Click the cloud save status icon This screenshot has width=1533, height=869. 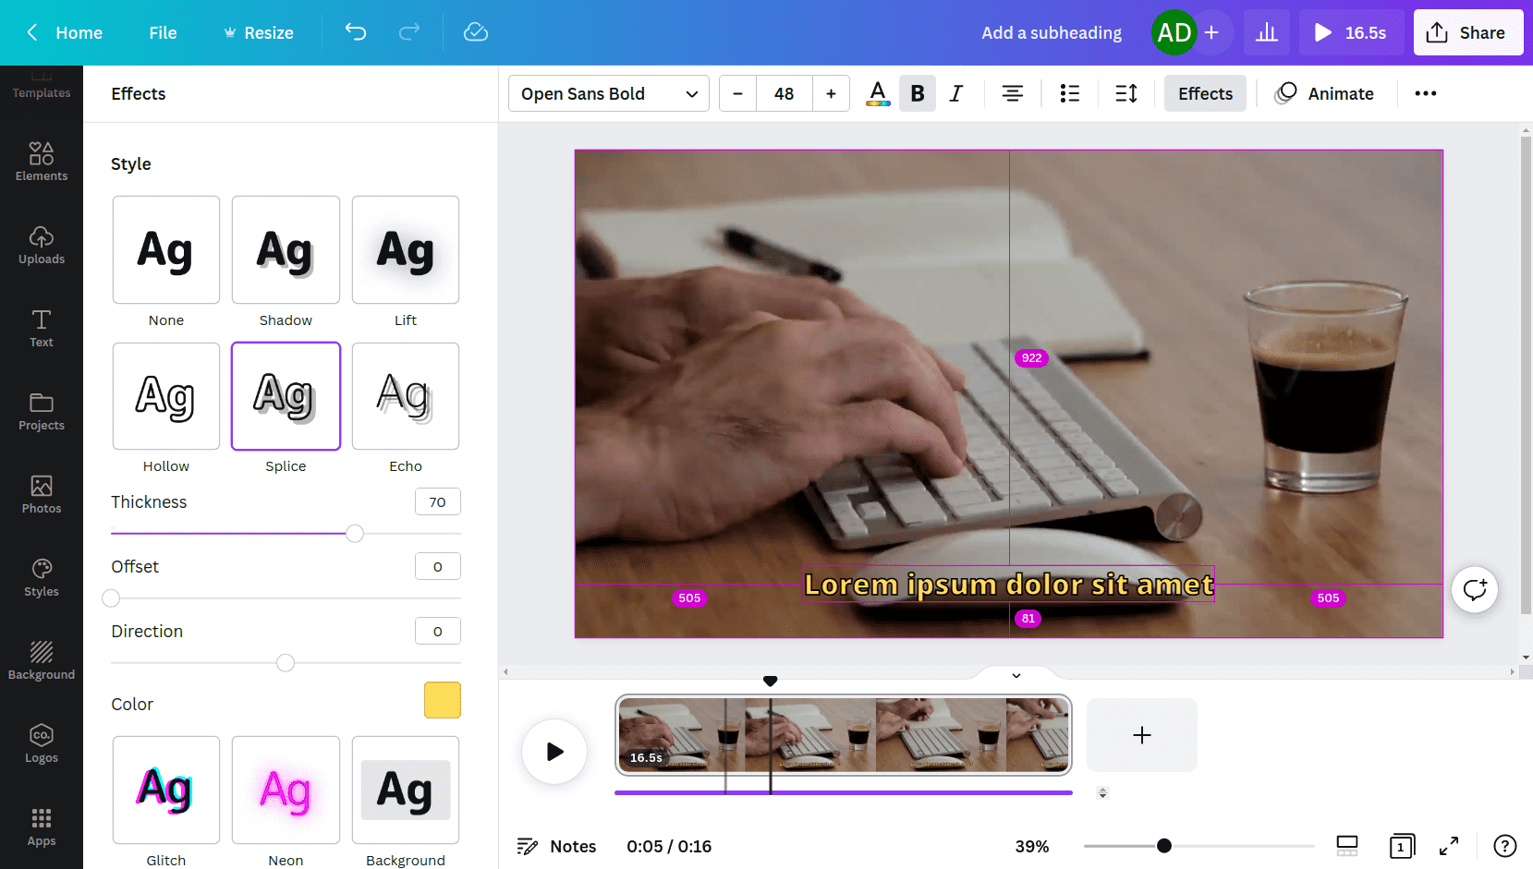pyautogui.click(x=476, y=32)
